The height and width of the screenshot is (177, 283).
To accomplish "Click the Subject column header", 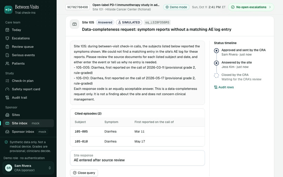I will click(80, 122).
